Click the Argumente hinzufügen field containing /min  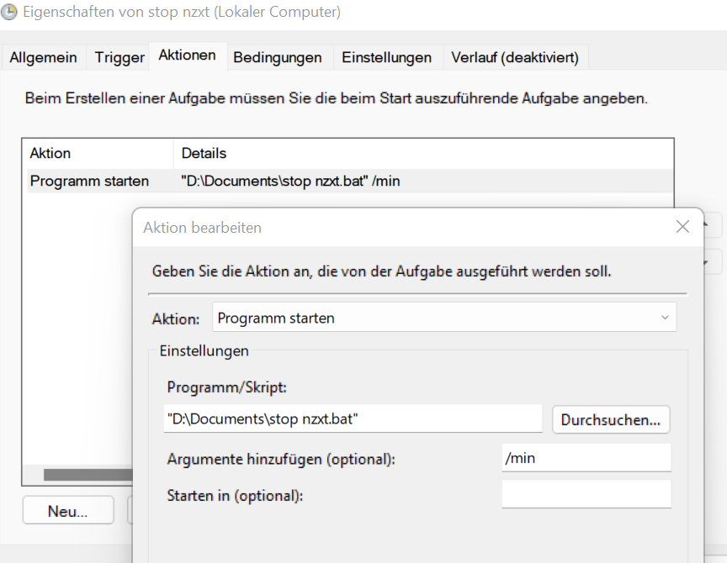[586, 457]
